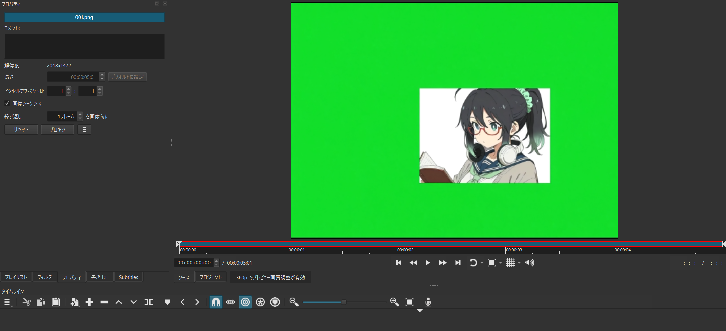Select the プロパティ tab
Viewport: 726px width, 331px height.
(x=71, y=277)
